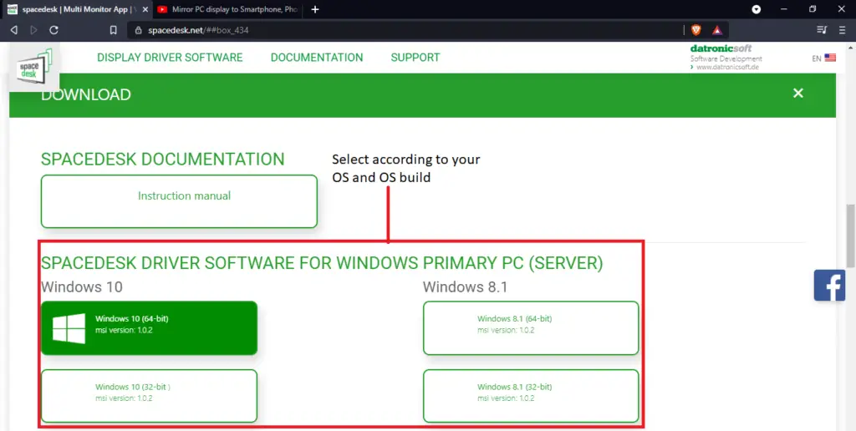Click the profile dropdown icon in the title bar
The image size is (856, 431).
(x=756, y=9)
